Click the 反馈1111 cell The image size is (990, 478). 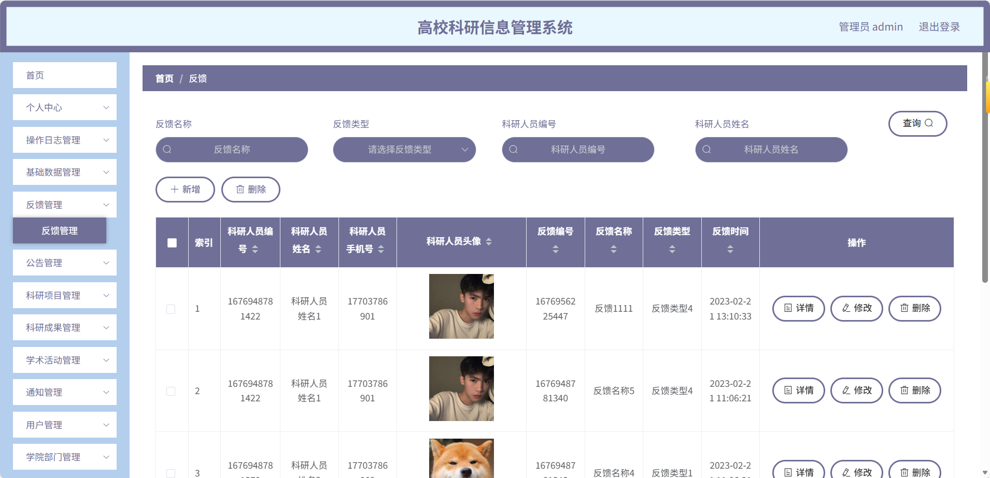click(614, 309)
